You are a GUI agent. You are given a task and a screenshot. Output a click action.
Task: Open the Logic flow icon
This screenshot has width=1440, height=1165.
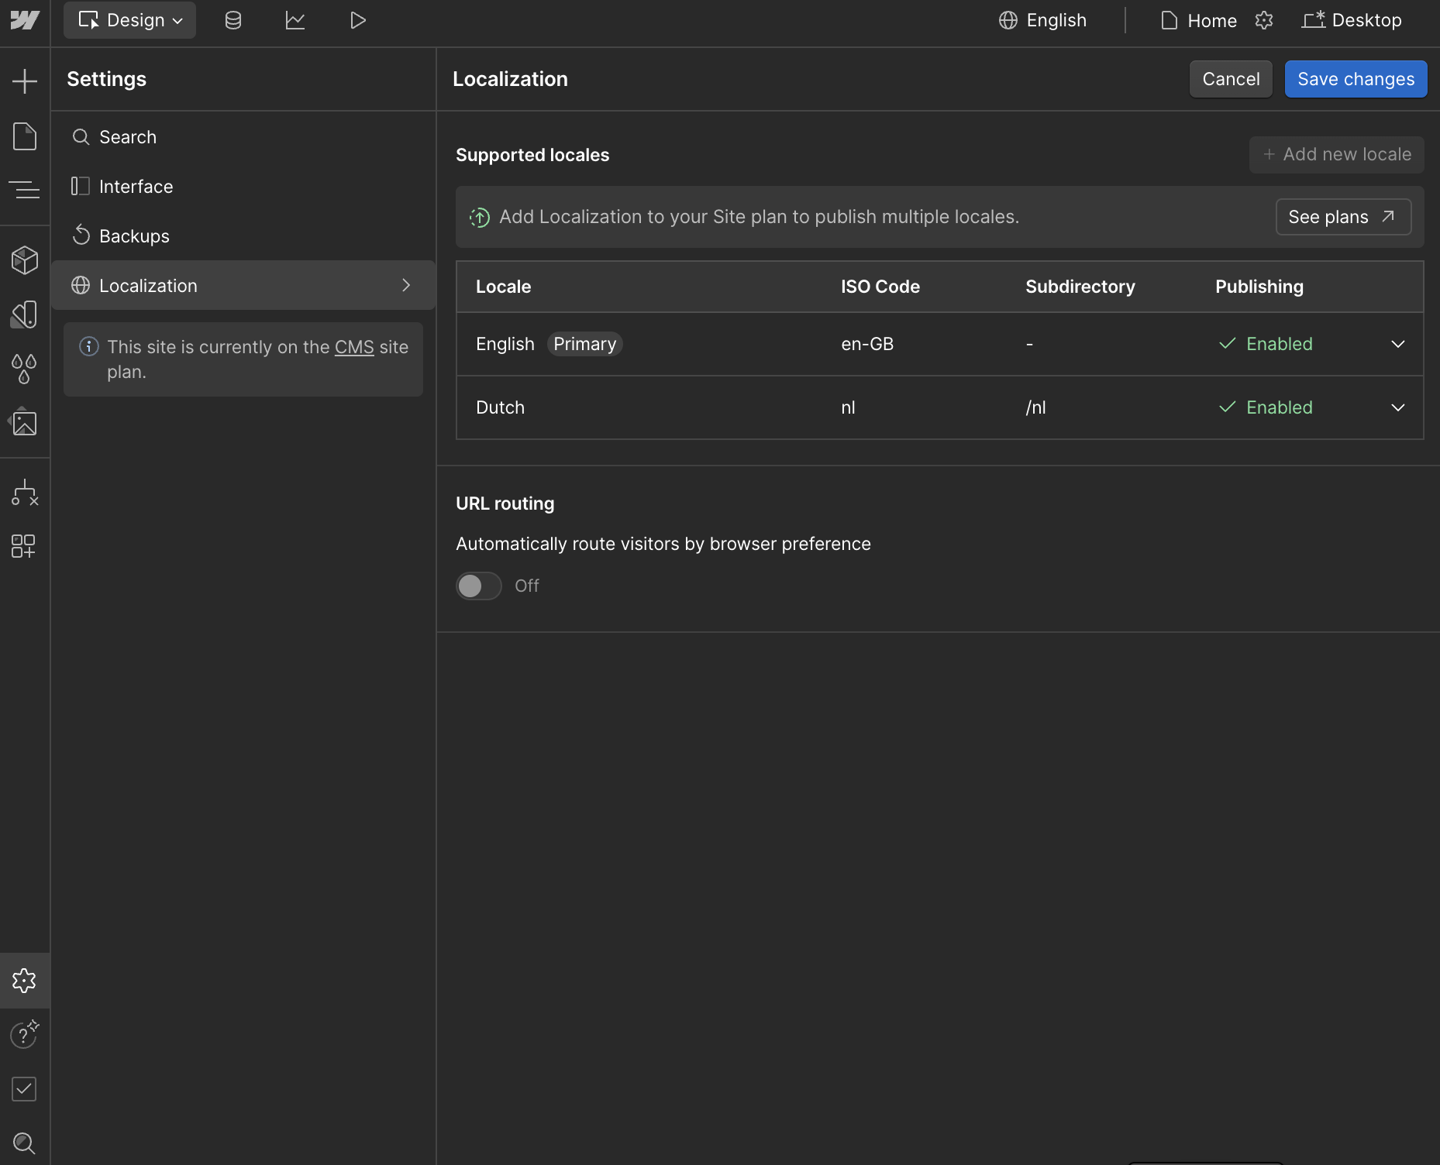[x=25, y=493]
